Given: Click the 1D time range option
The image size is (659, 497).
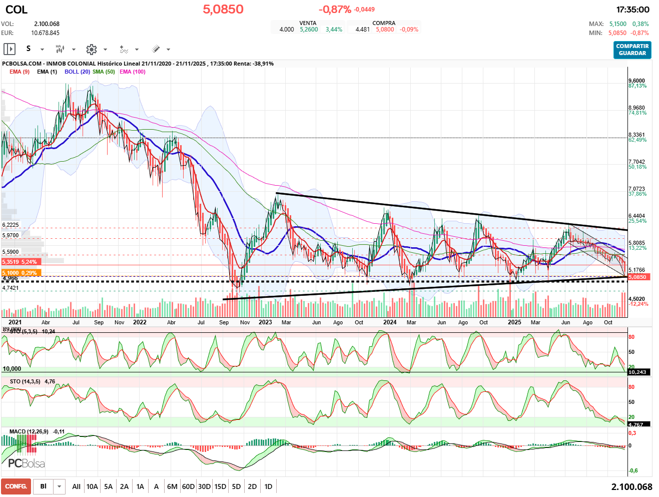Looking at the screenshot, I should coord(268,486).
